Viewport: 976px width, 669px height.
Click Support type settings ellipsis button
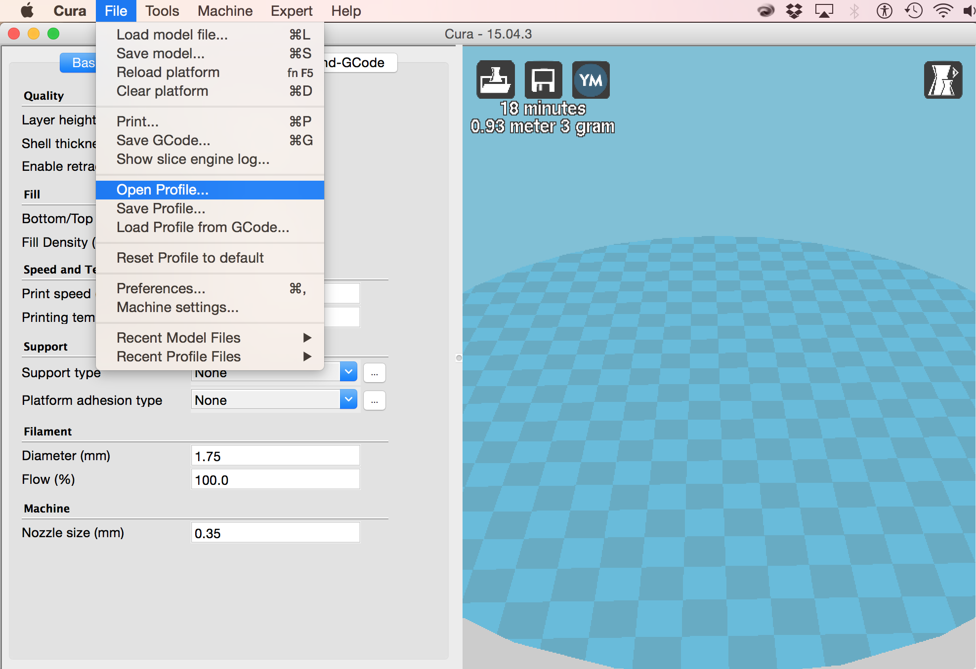374,373
